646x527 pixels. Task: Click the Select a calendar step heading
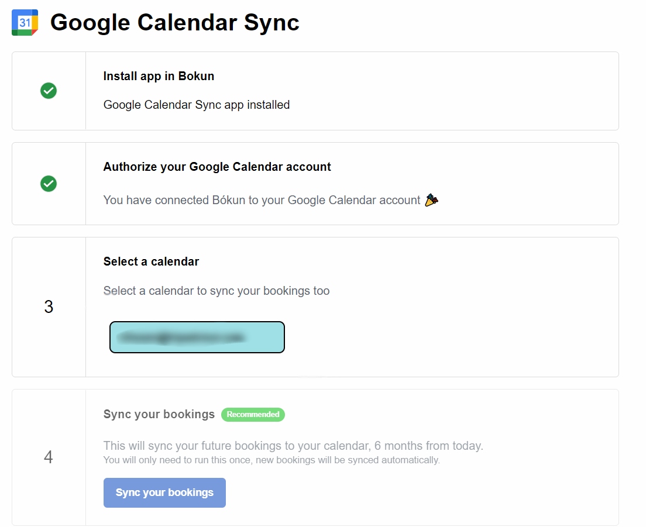click(x=151, y=261)
